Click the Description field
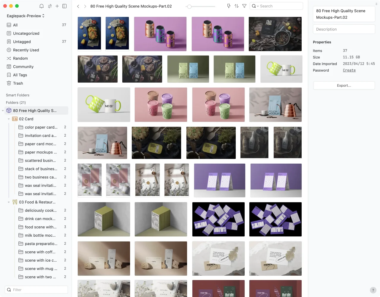 coord(344,29)
